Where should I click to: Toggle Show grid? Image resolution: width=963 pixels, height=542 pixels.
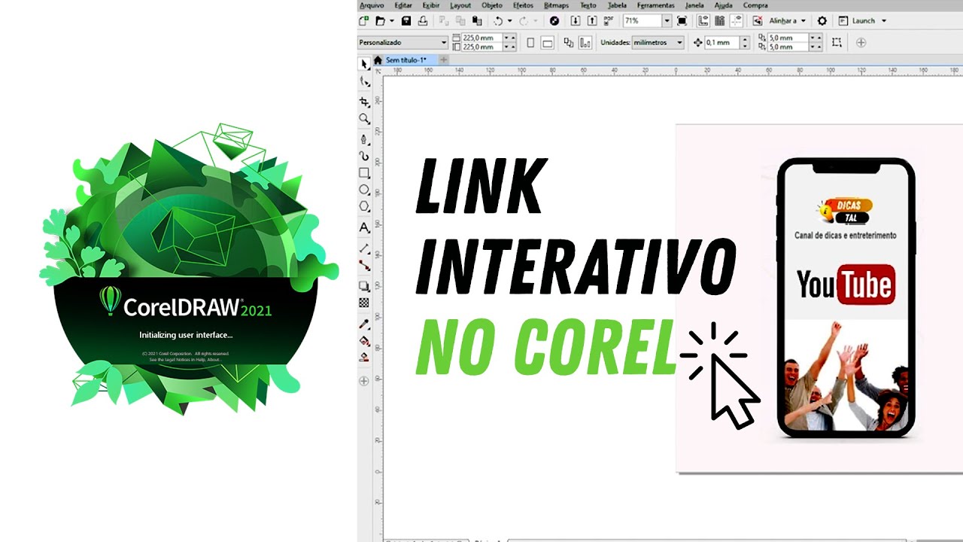(x=720, y=21)
